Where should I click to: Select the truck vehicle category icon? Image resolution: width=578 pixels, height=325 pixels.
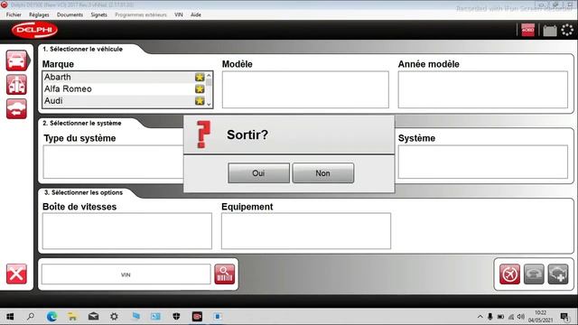(x=16, y=85)
